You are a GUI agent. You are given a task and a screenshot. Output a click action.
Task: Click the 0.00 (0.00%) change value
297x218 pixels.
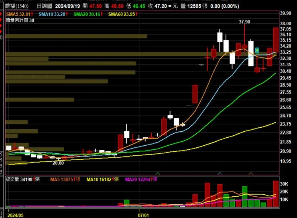(x=225, y=6)
